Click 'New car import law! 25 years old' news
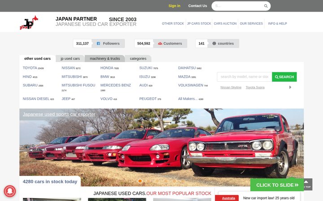 point(269,198)
